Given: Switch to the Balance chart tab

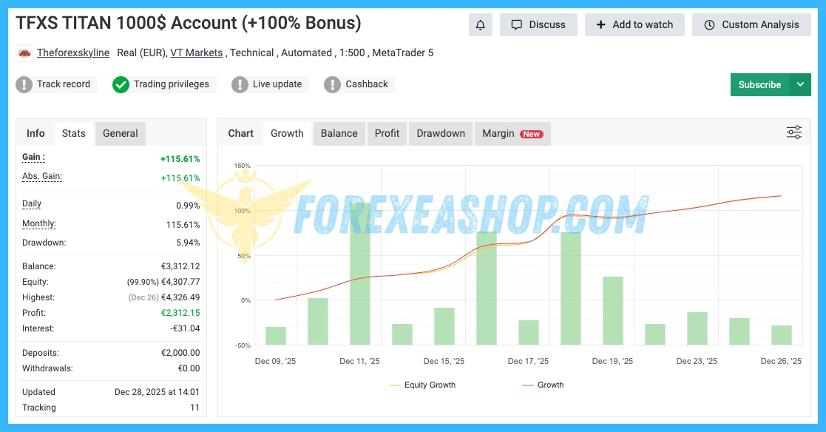Looking at the screenshot, I should pyautogui.click(x=339, y=133).
